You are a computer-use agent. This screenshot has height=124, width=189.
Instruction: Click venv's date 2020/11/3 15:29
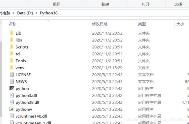pyautogui.click(x=107, y=68)
